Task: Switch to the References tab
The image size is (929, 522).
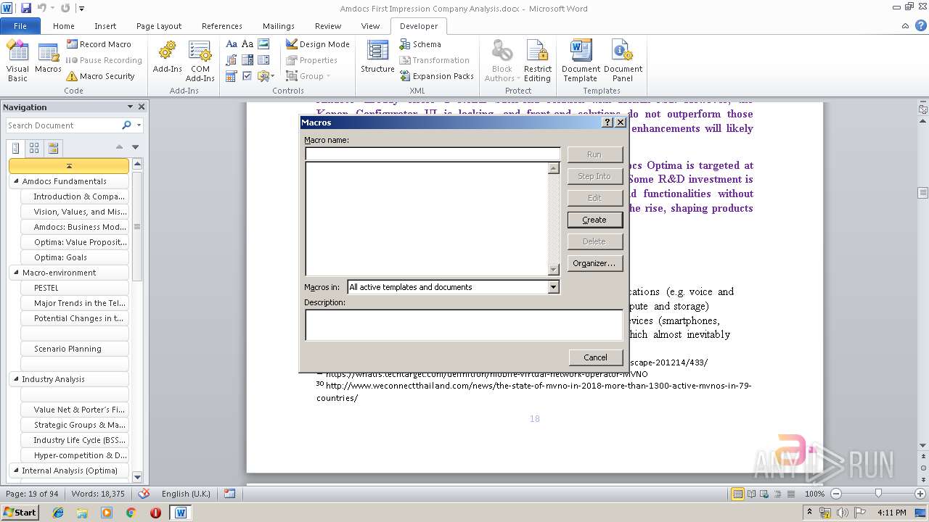Action: point(222,26)
